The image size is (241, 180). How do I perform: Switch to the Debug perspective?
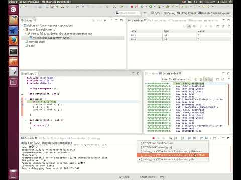coord(170,13)
